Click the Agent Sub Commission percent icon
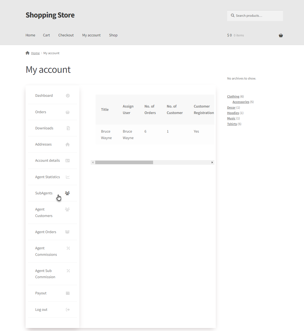 (x=68, y=271)
